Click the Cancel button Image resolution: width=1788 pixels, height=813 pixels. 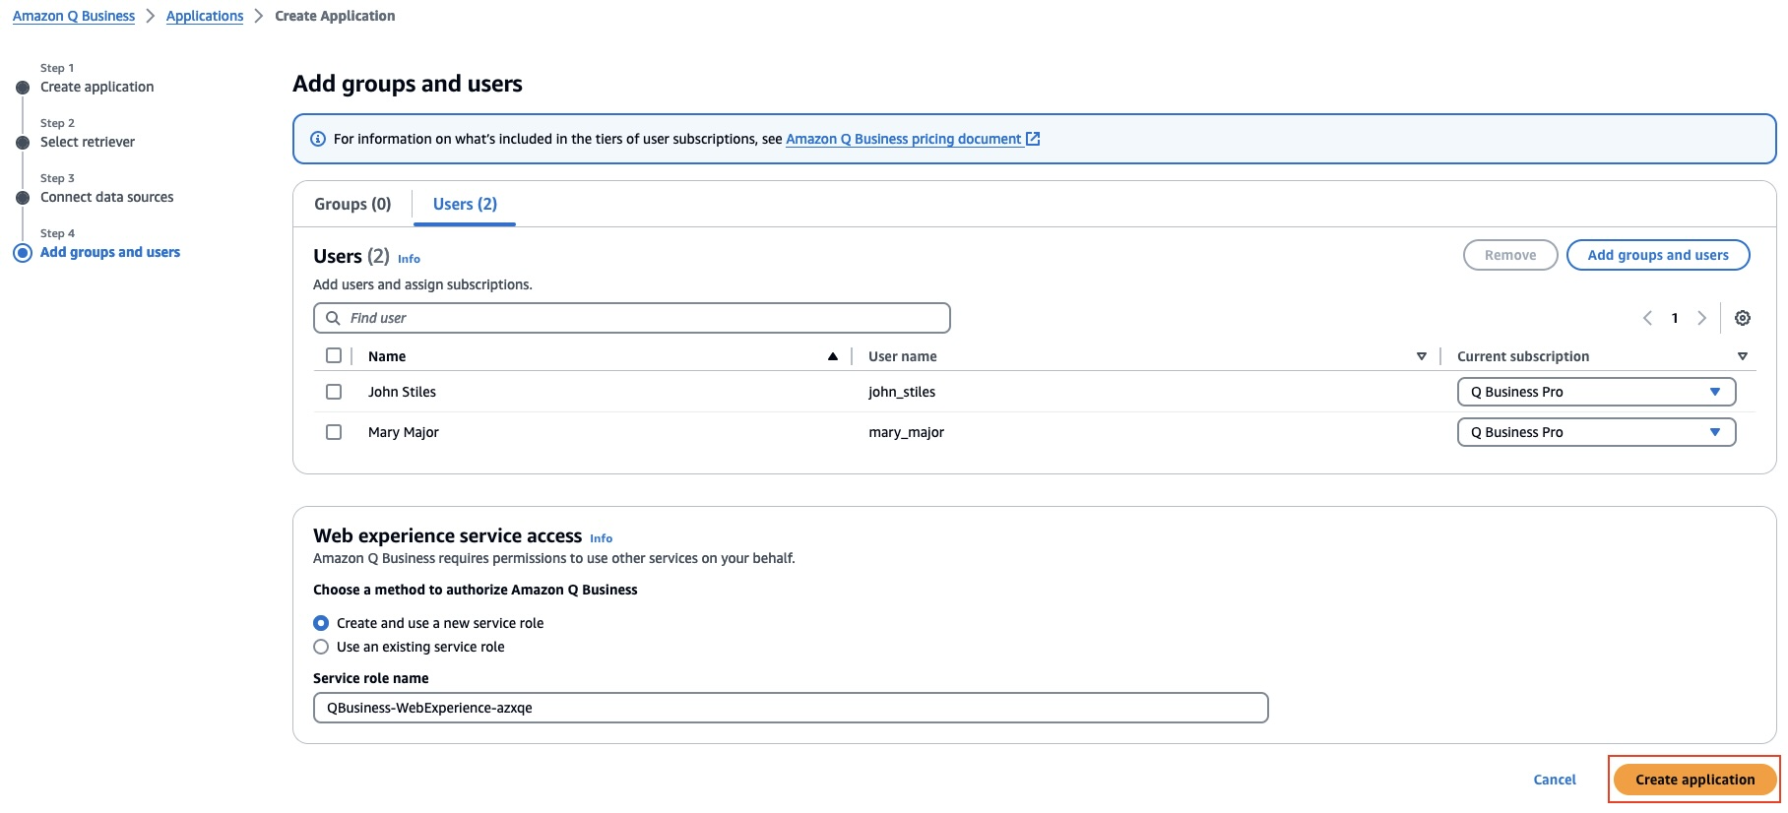(x=1555, y=780)
